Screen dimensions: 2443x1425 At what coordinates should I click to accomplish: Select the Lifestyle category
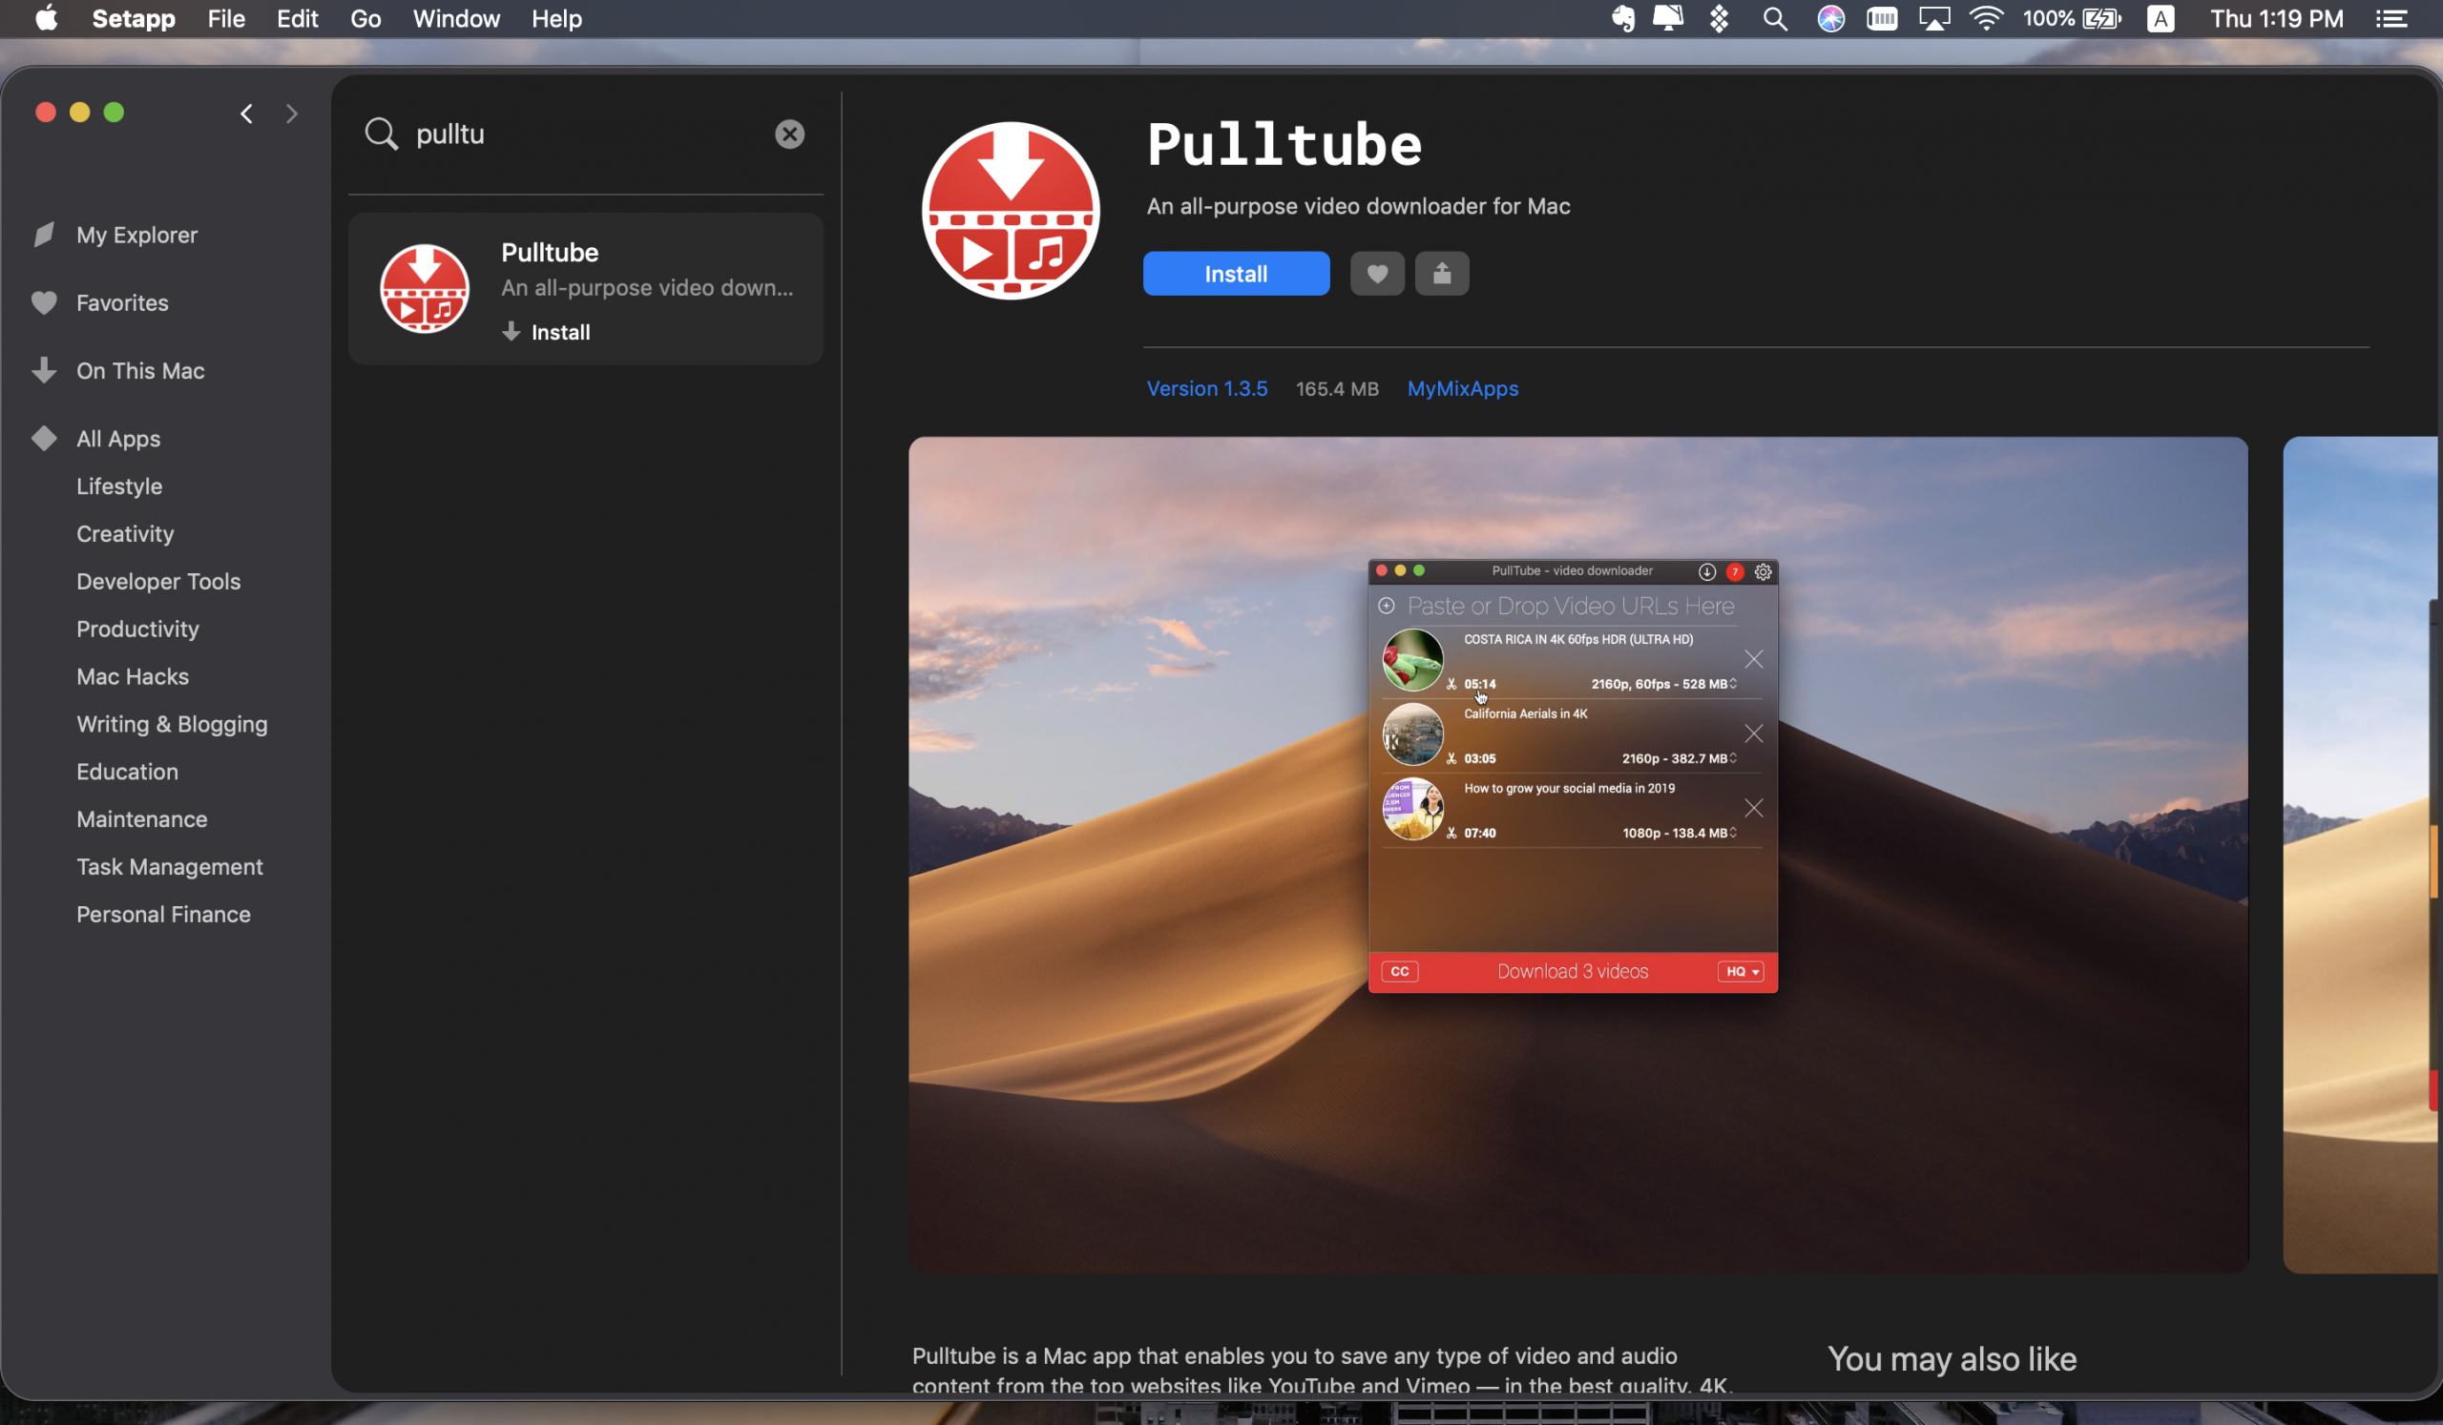point(119,485)
